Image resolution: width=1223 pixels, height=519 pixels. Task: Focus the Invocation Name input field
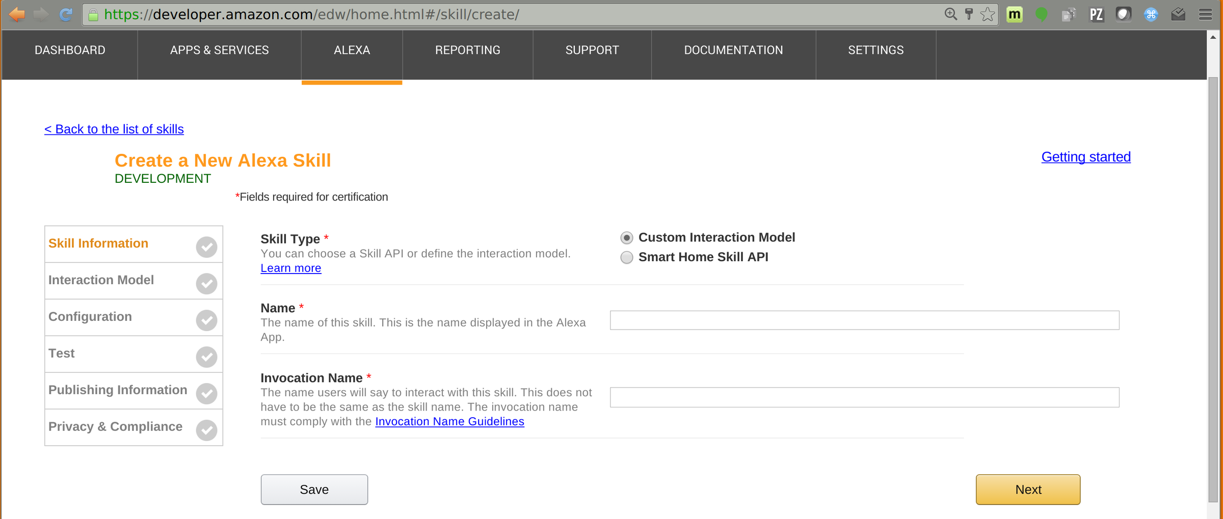coord(864,397)
